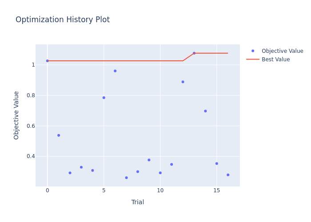Click the Trial x-axis label
Viewport: 311px width, 222px height.
(x=138, y=202)
